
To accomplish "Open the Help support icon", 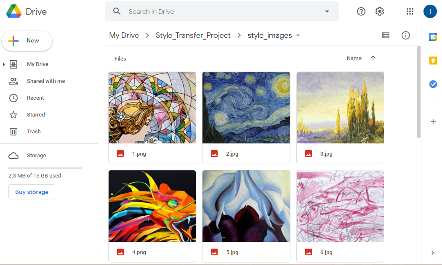I will (361, 11).
